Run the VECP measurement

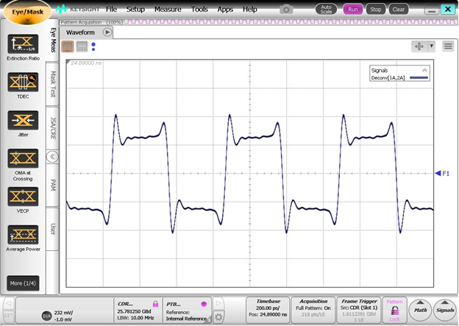click(23, 196)
